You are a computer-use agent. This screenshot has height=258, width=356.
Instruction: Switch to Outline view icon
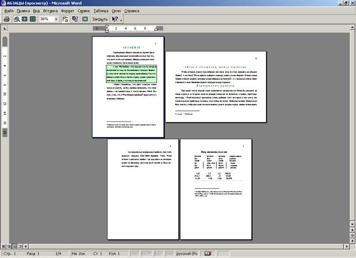click(20, 246)
